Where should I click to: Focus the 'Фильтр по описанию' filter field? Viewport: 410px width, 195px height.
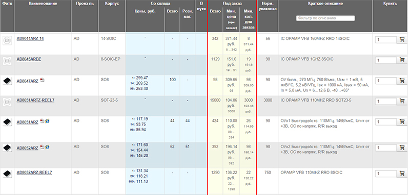point(325,18)
